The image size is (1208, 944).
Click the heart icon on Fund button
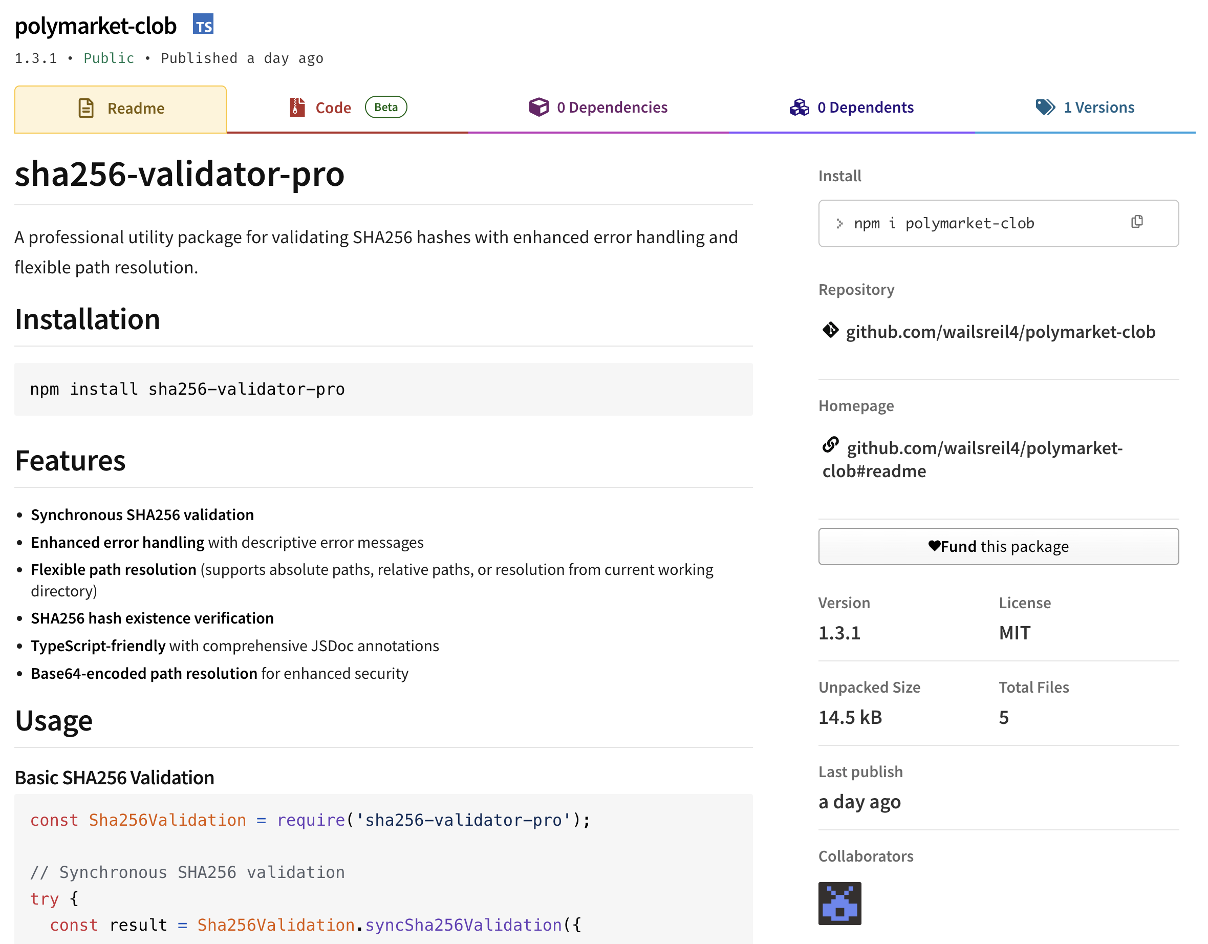[934, 546]
